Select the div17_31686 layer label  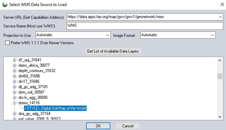coord(29,81)
